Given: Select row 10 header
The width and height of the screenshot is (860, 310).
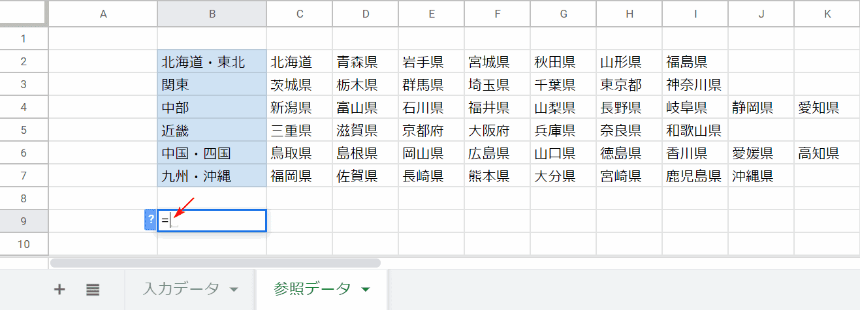Looking at the screenshot, I should [24, 244].
